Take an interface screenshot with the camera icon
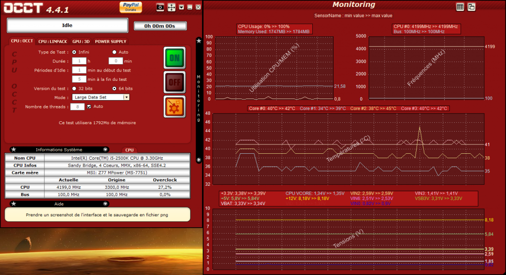Image resolution: width=506 pixels, height=275 pixels. coord(160,7)
